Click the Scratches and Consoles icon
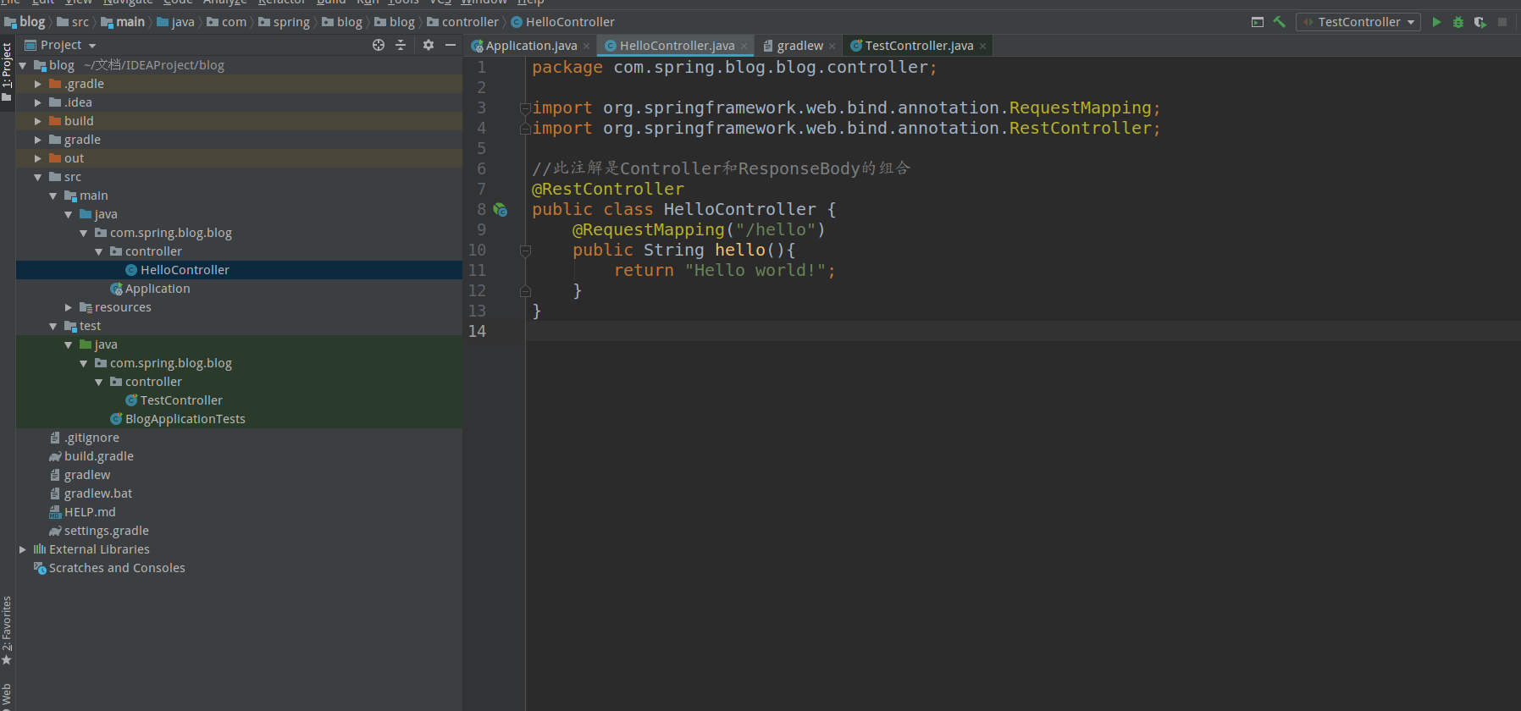This screenshot has height=711, width=1521. [40, 568]
